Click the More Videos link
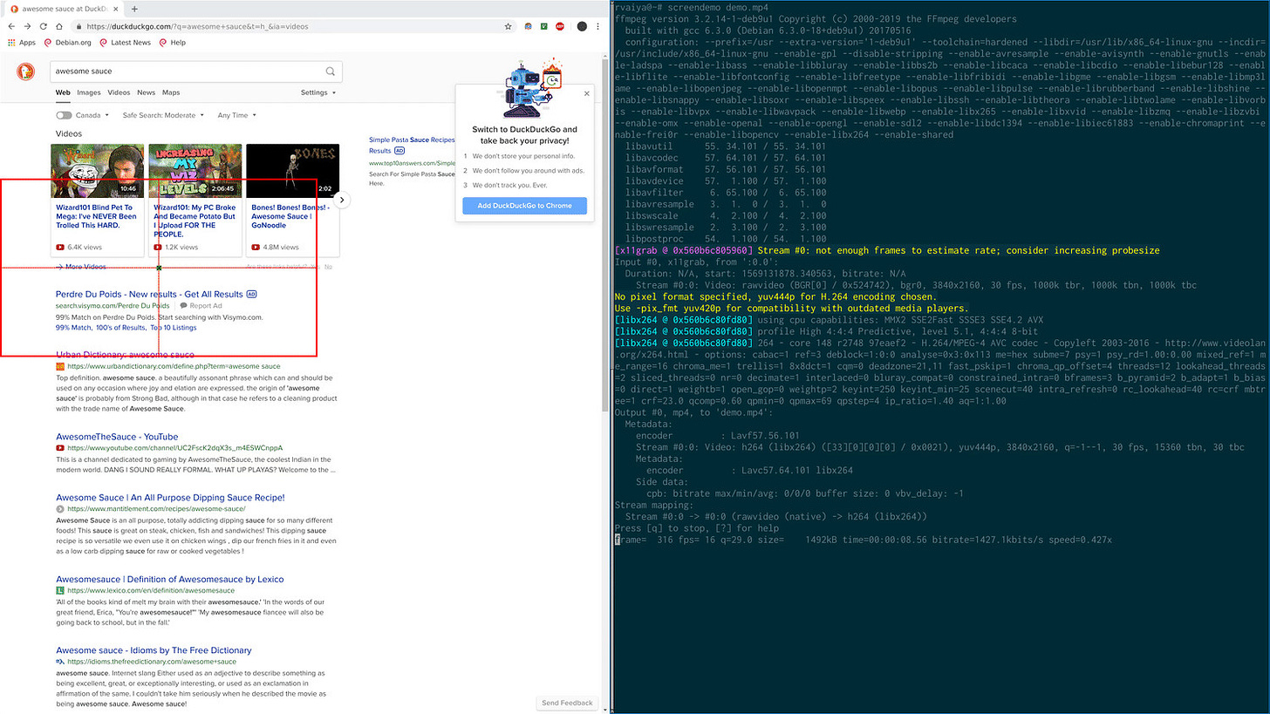The width and height of the screenshot is (1270, 714). pyautogui.click(x=81, y=267)
